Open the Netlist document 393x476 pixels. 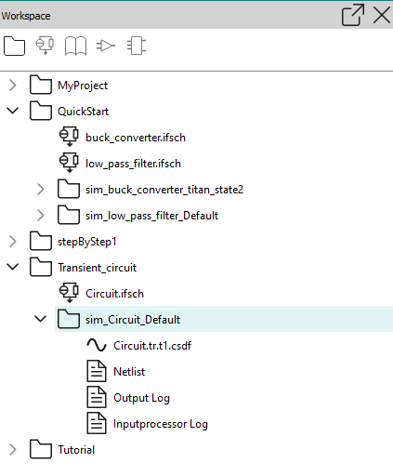coord(129,372)
